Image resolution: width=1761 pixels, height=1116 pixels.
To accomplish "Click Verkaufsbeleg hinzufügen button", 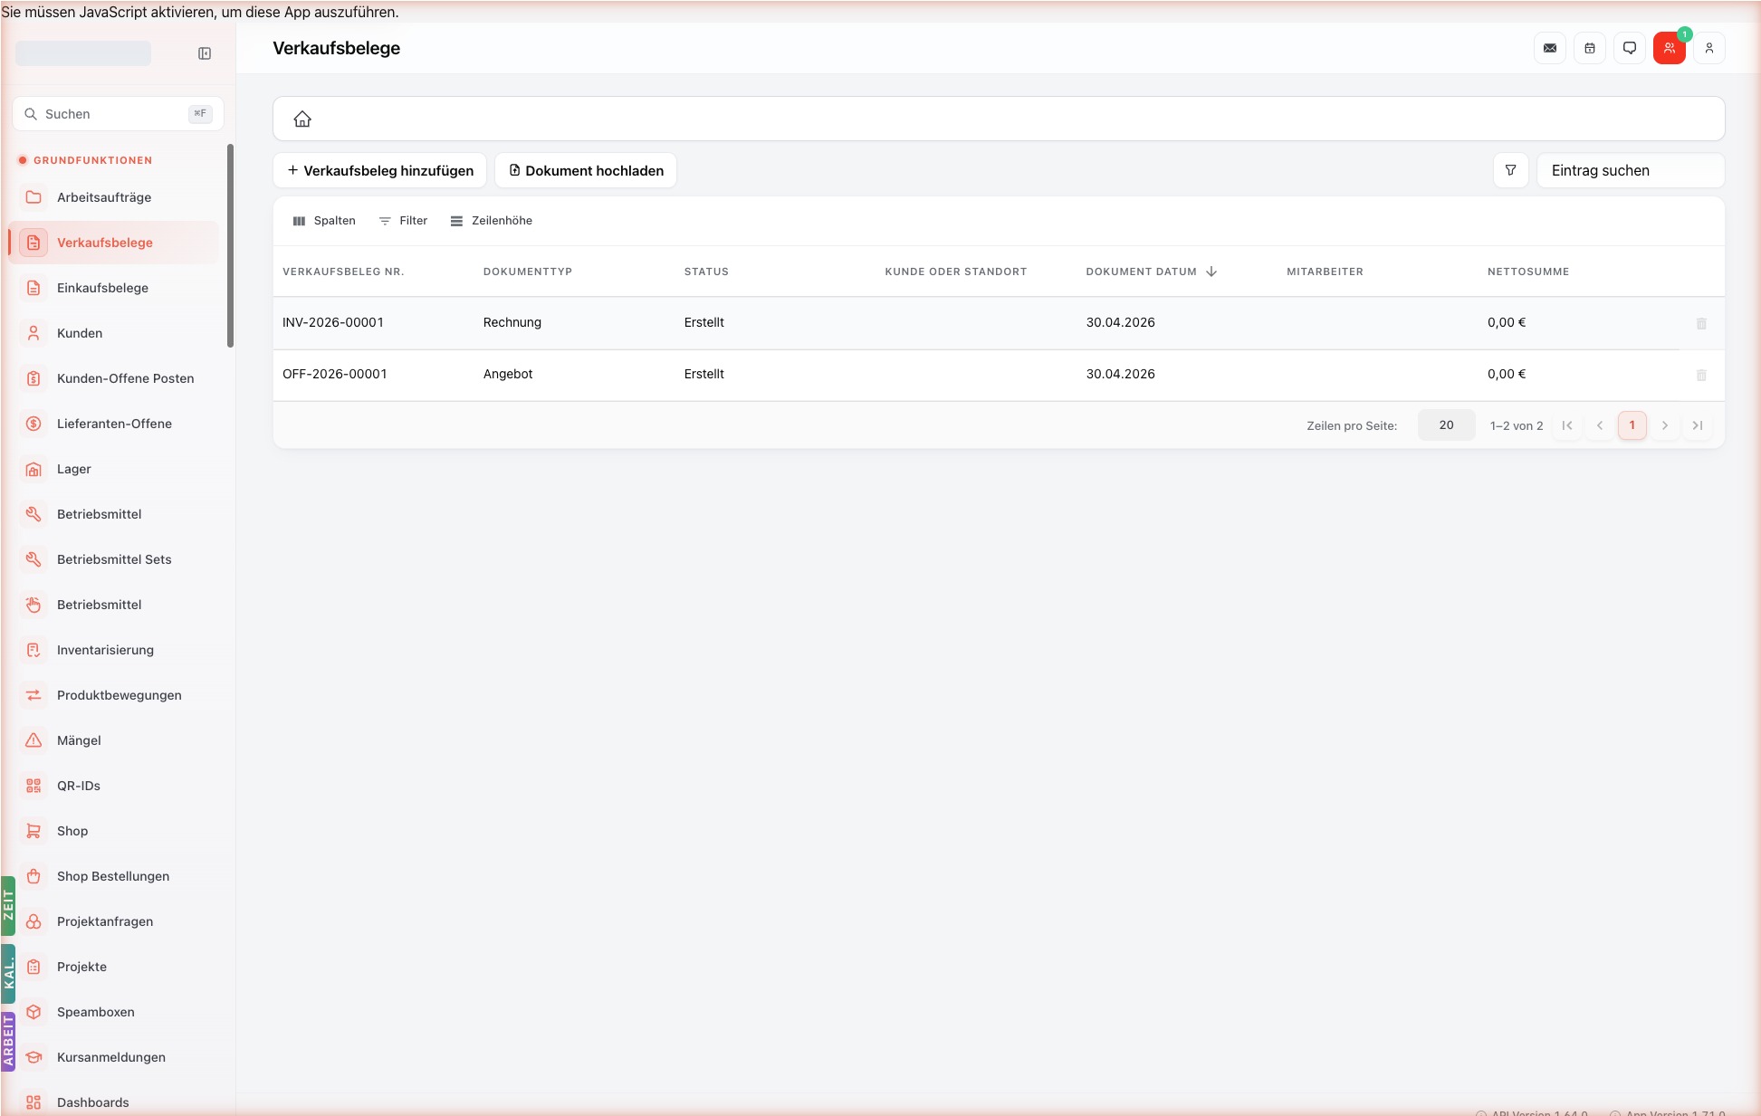I will (x=380, y=170).
